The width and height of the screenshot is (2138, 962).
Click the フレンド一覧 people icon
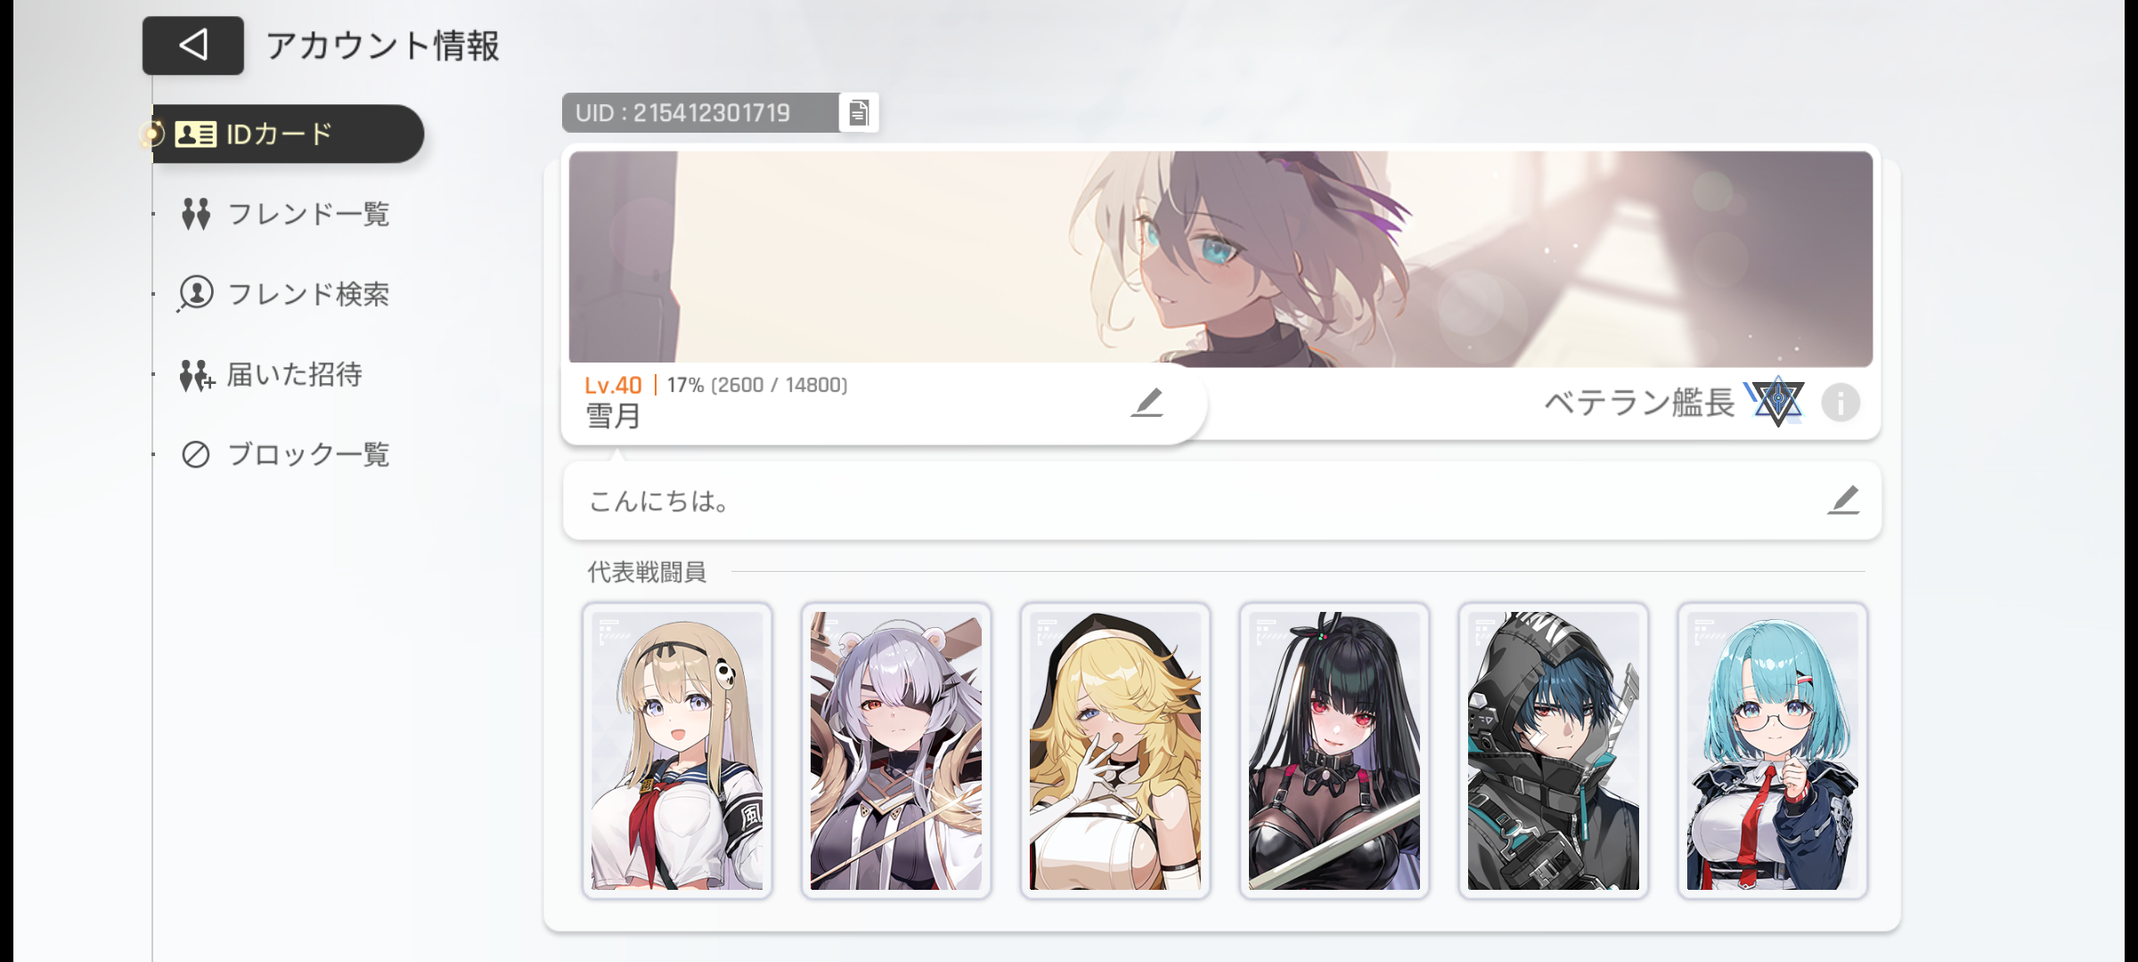[x=196, y=214]
